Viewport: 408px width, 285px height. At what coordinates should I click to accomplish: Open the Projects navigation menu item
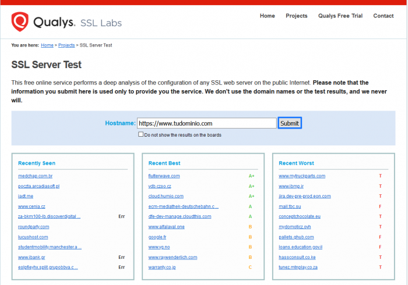click(x=296, y=16)
